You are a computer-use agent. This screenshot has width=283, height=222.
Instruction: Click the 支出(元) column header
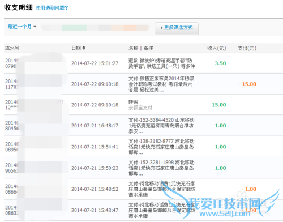click(247, 48)
